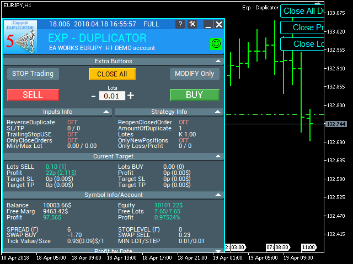This screenshot has height=264, width=353.
Task: Stop trading with STOP Trading button
Action: (x=33, y=74)
